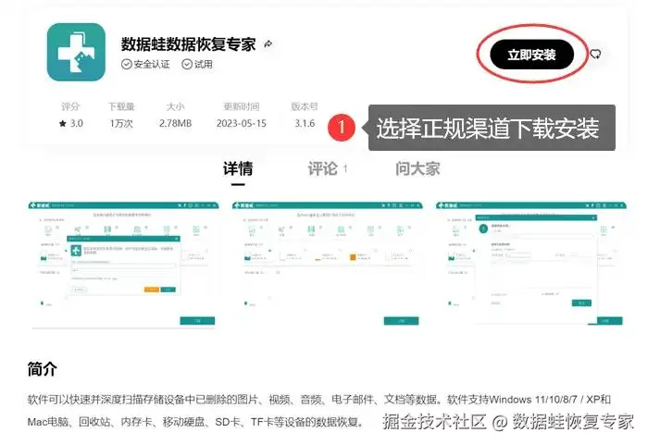The height and width of the screenshot is (445, 648).
Task: Open the 评论 tab
Action: tap(327, 168)
